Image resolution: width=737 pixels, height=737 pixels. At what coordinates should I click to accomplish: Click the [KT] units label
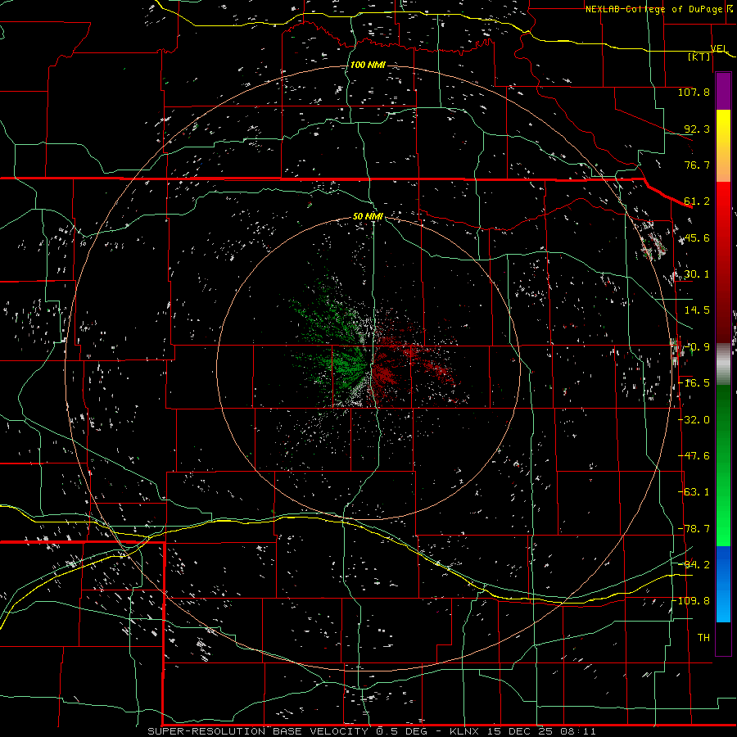(x=699, y=57)
